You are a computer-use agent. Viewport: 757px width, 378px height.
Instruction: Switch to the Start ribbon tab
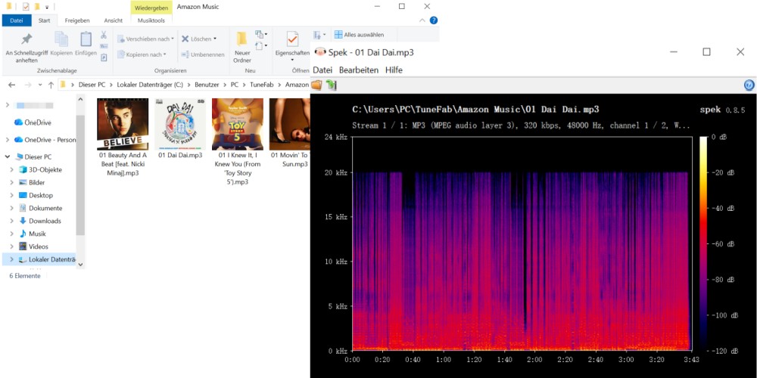click(x=45, y=20)
